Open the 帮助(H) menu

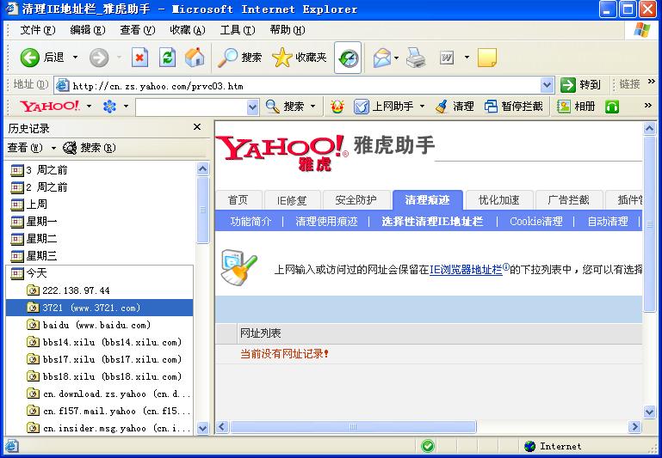pos(287,30)
